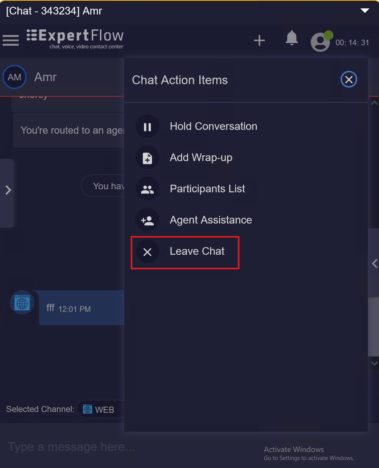
Task: Open the agent profile avatar
Action: point(320,42)
